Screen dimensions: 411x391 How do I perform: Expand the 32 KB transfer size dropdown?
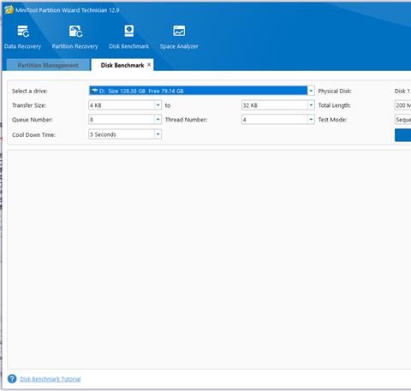(x=311, y=105)
